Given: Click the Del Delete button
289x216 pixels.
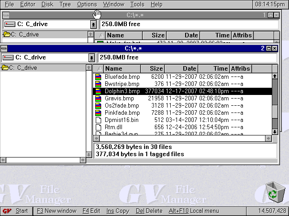Looking at the screenshot, I should (x=149, y=211).
